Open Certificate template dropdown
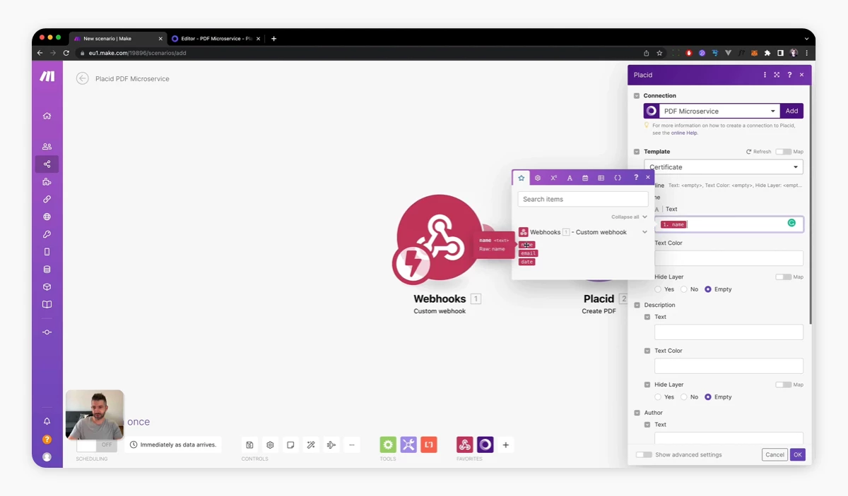 [724, 167]
